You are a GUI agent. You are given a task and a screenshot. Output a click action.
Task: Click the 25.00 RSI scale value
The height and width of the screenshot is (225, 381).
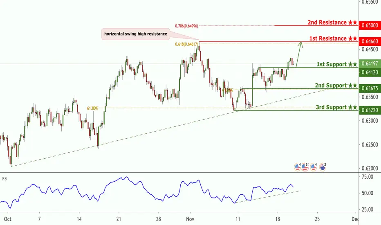click(368, 209)
